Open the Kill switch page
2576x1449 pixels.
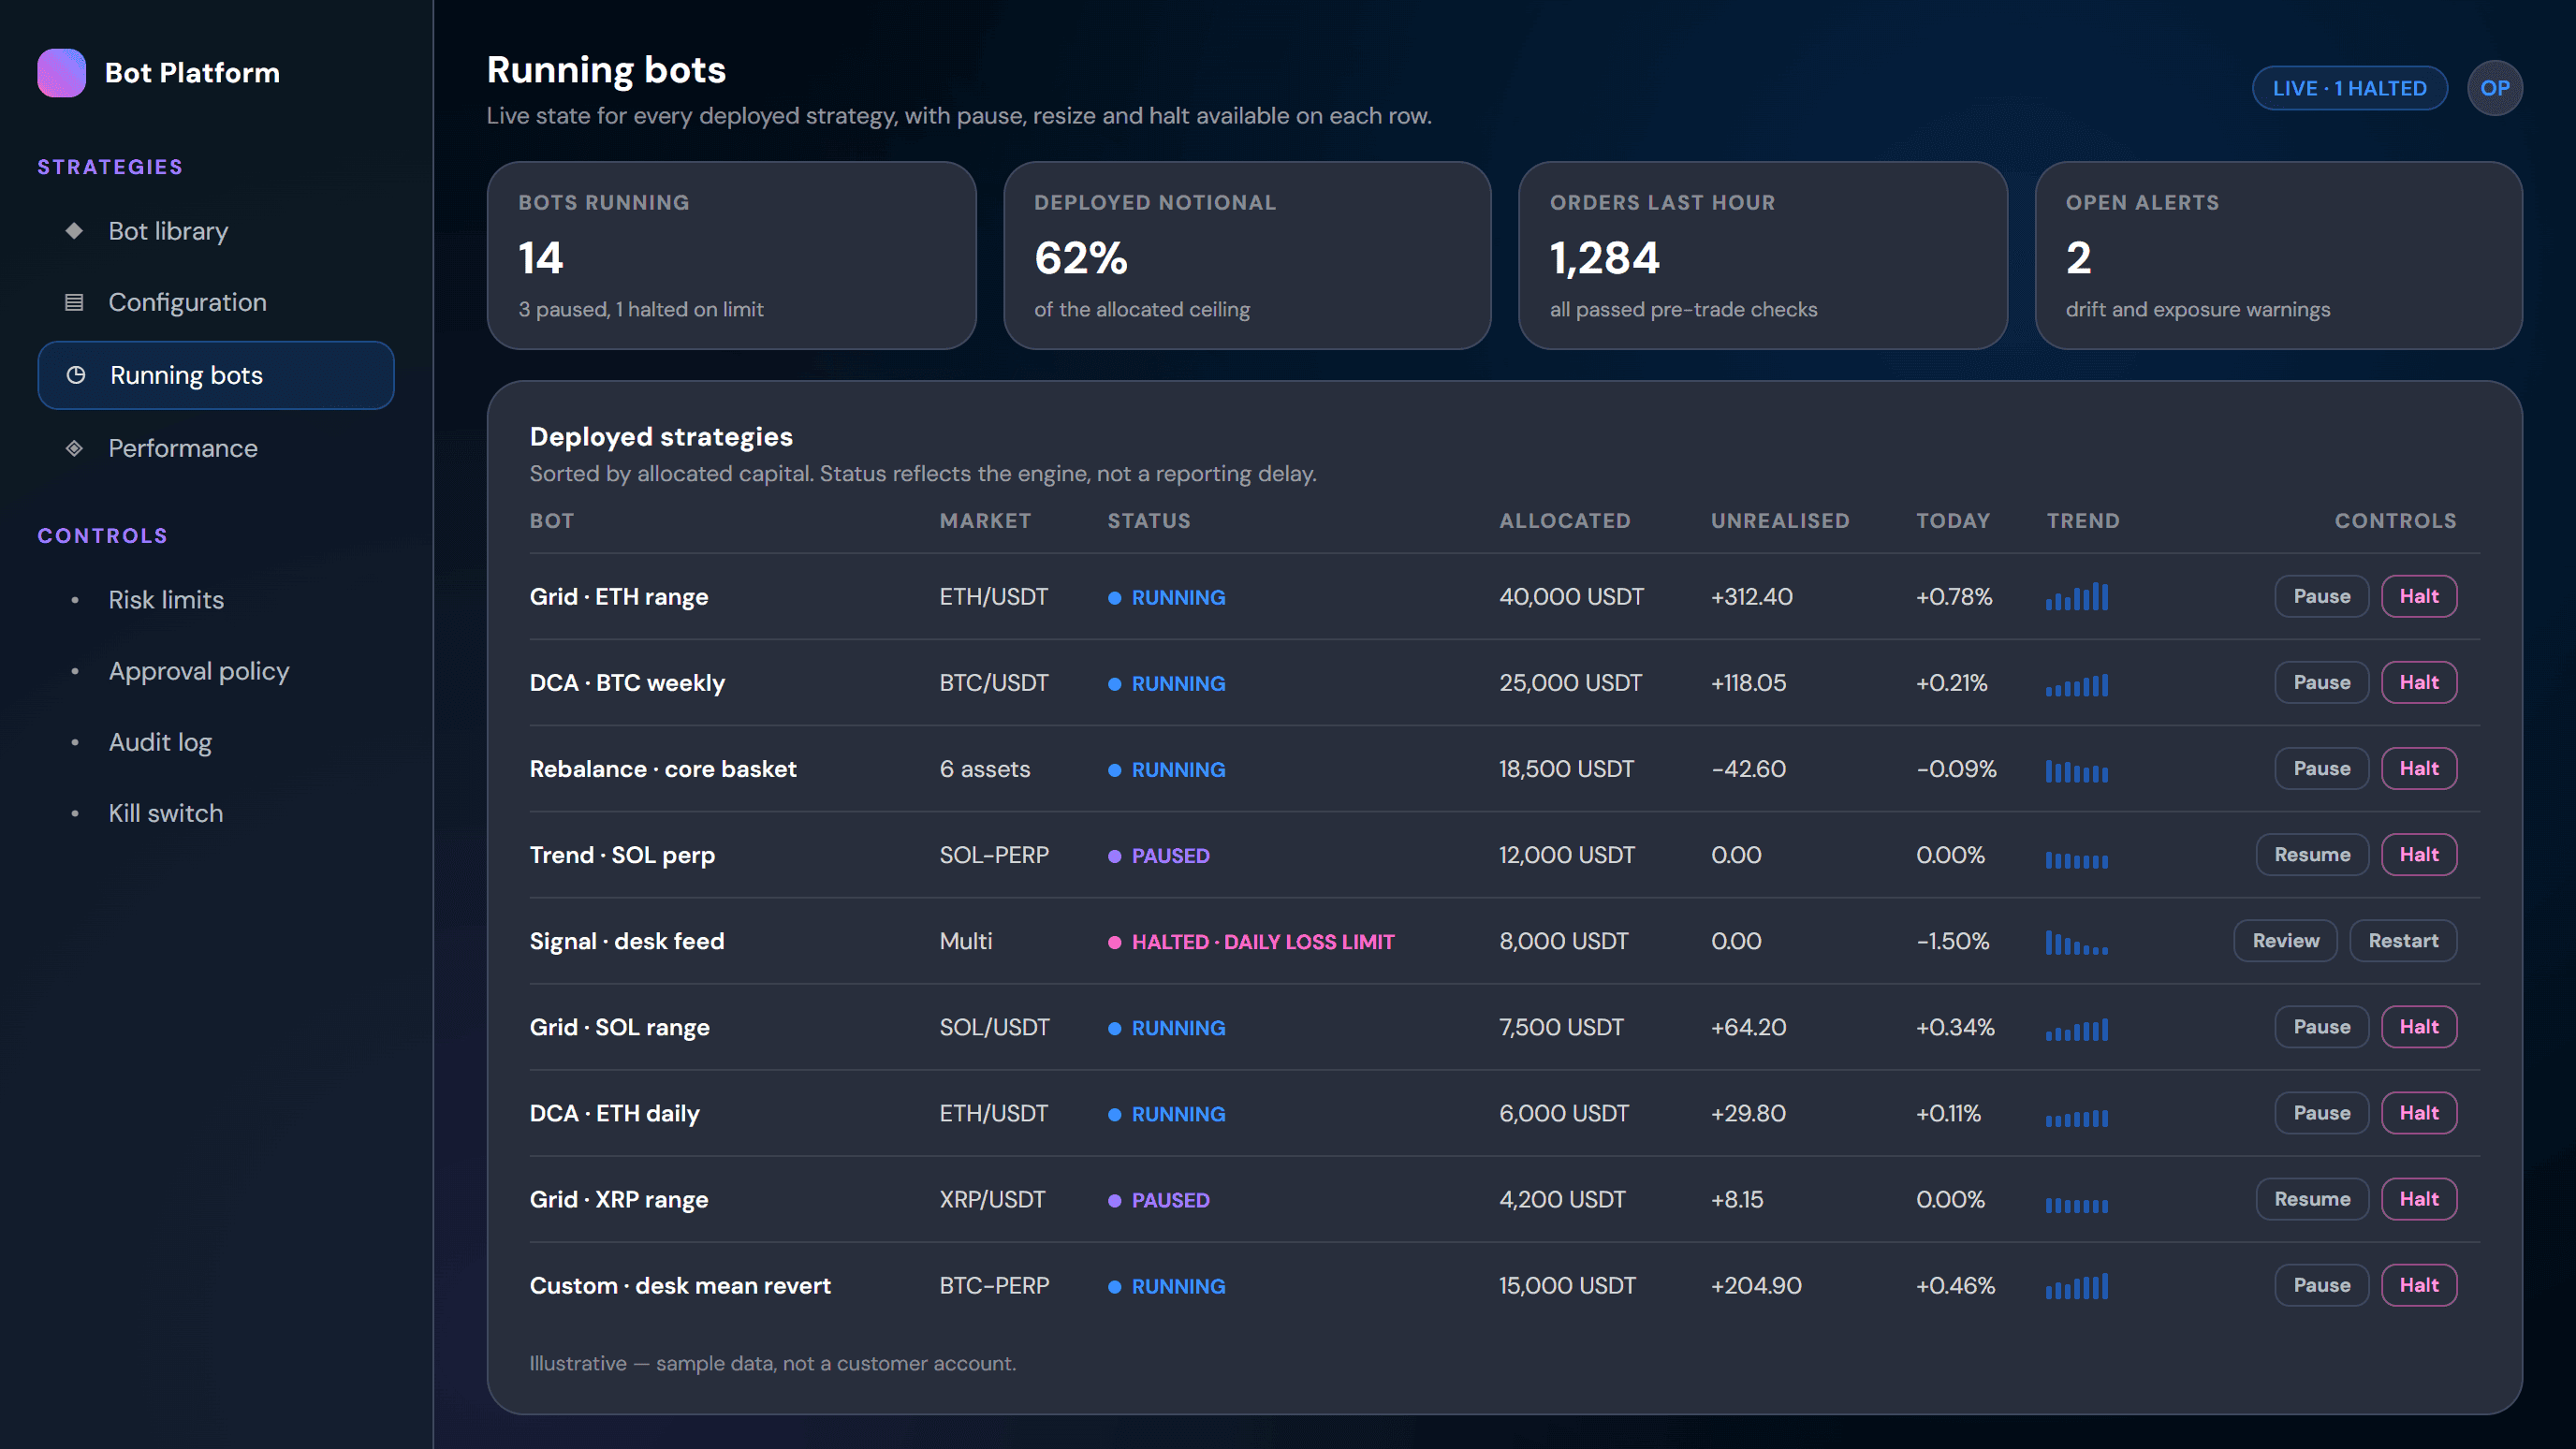pos(216,813)
